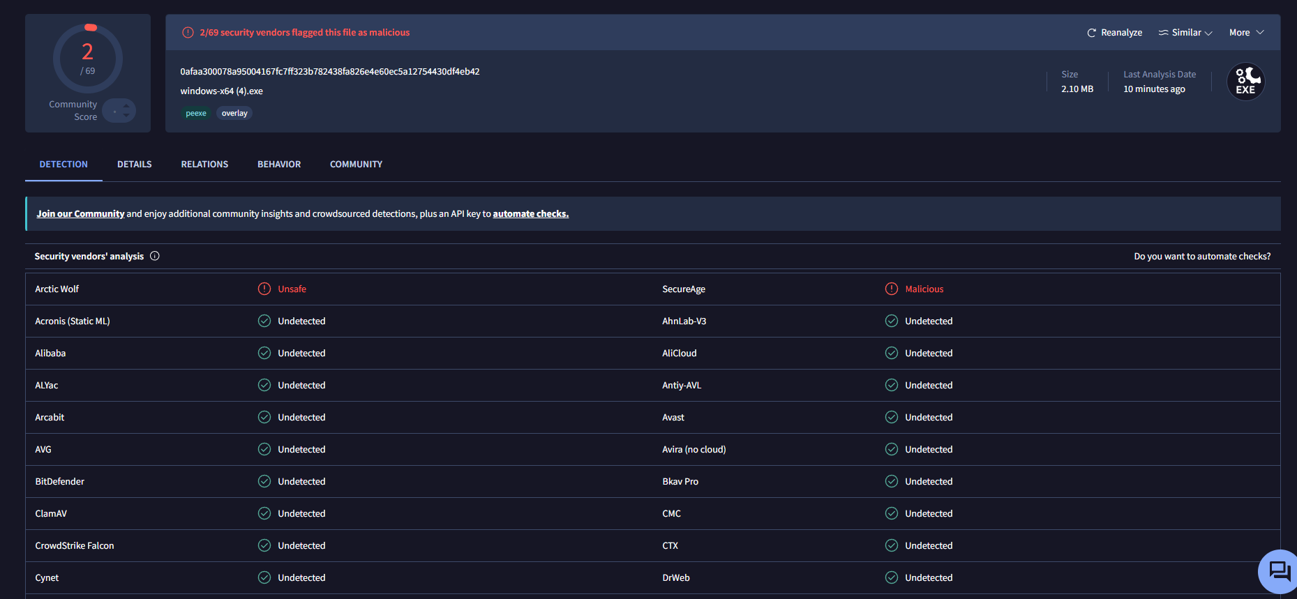
Task: Click the CTX undetected check icon
Action: click(x=892, y=545)
